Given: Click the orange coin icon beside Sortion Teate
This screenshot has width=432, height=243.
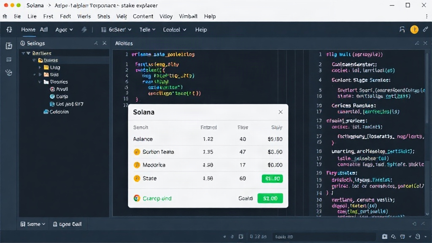Looking at the screenshot, I should (137, 152).
